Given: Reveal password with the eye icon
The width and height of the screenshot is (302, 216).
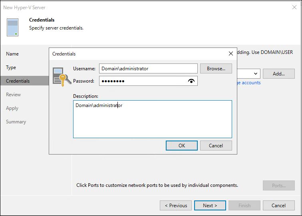Looking at the screenshot, I should [191, 81].
